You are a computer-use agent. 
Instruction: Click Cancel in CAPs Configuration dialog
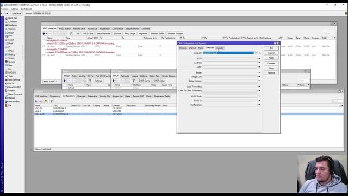[271, 53]
